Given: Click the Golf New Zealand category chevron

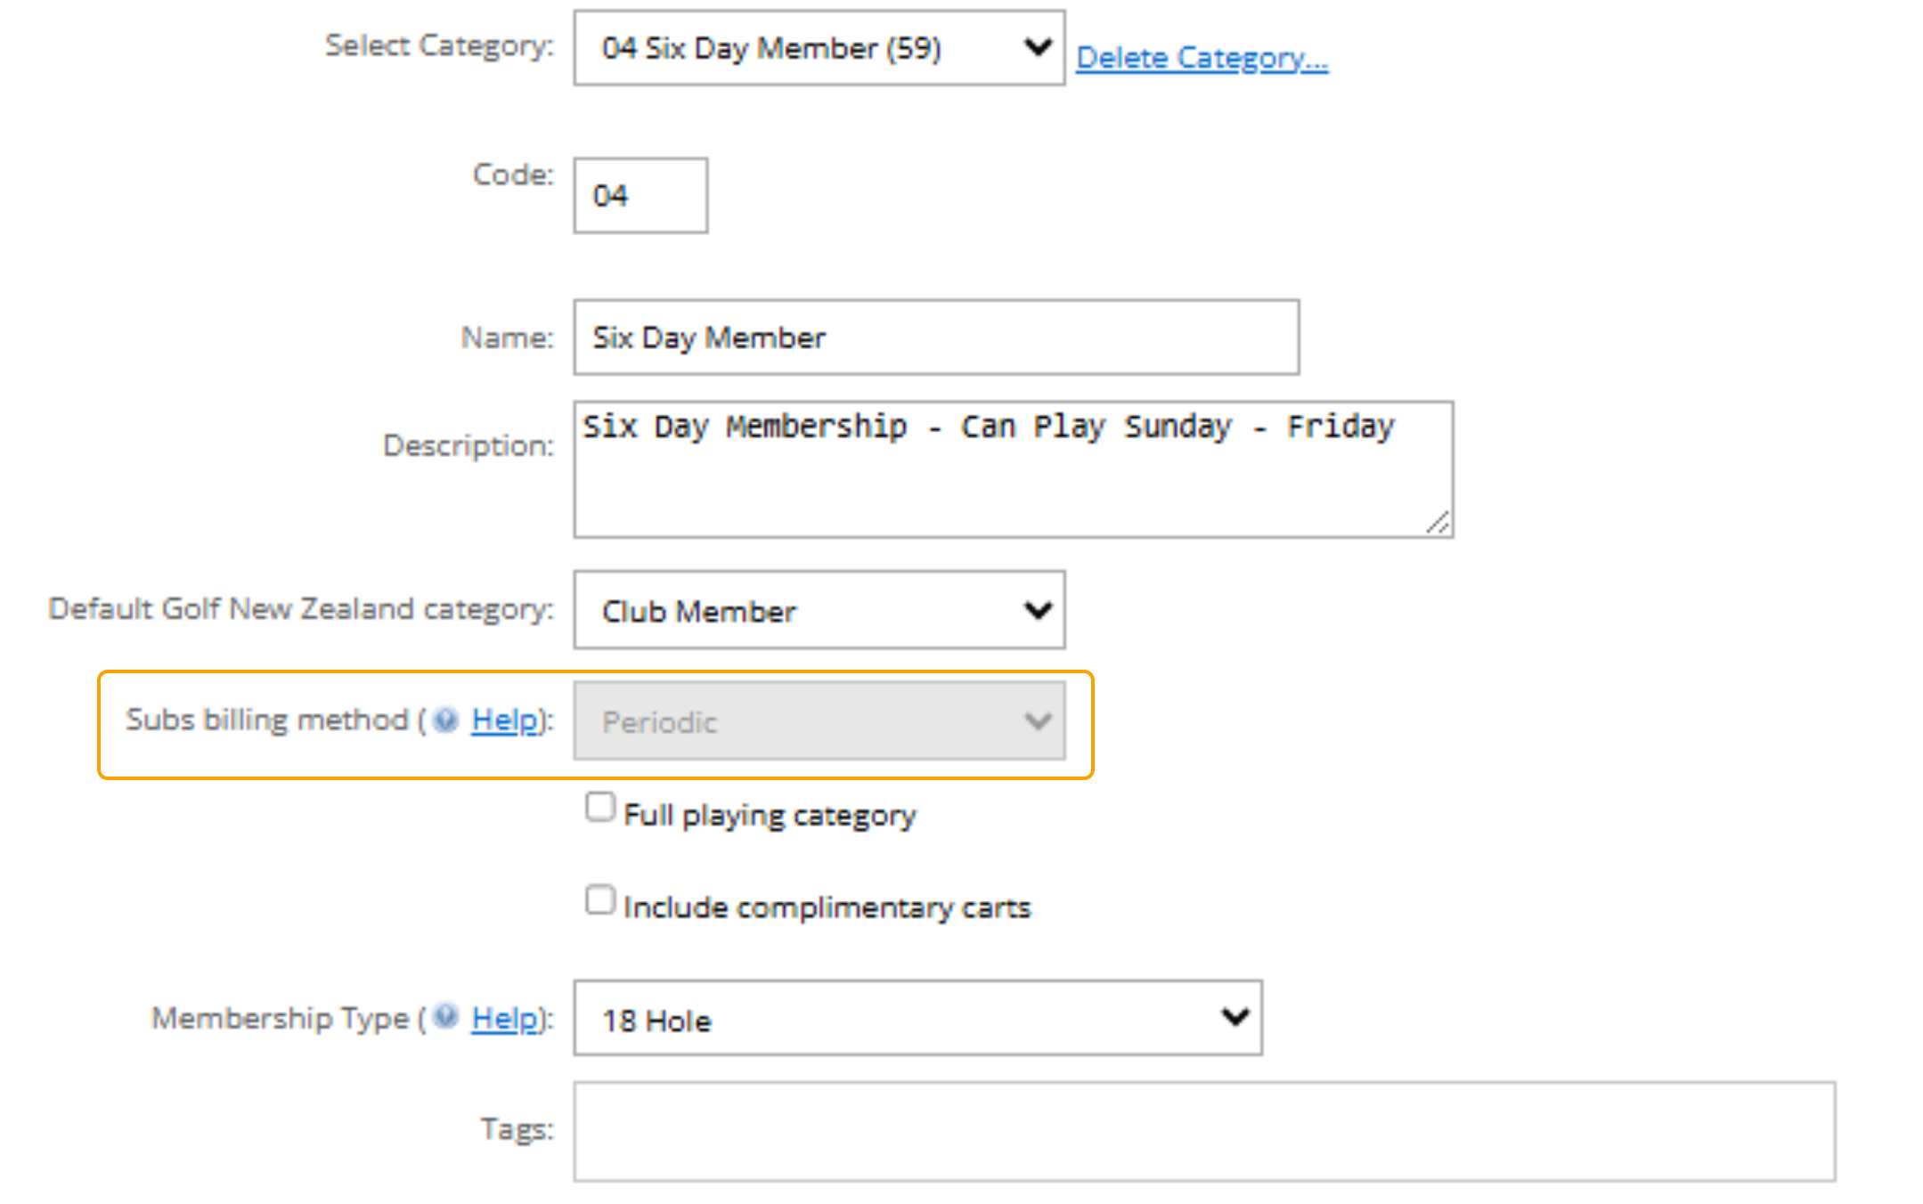Looking at the screenshot, I should 1038,611.
